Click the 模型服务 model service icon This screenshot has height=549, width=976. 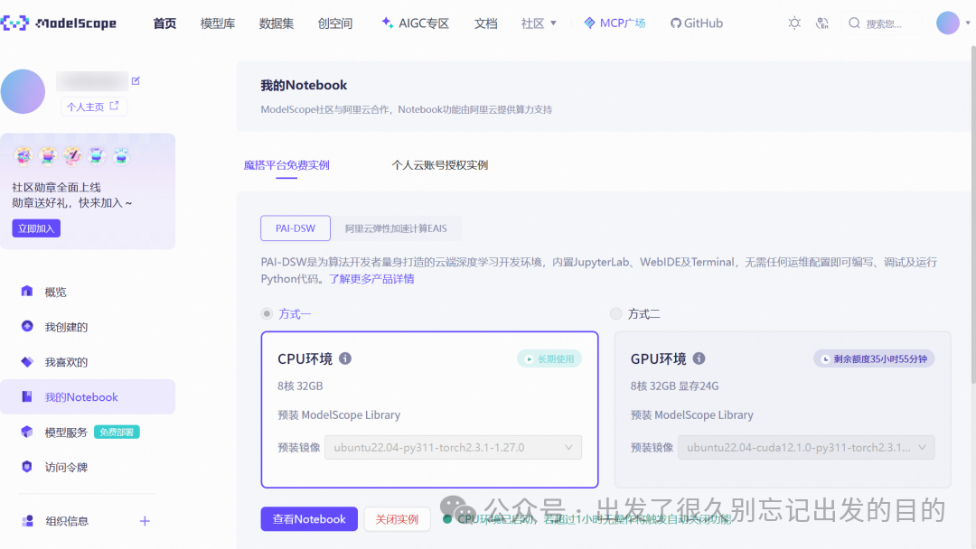click(27, 432)
